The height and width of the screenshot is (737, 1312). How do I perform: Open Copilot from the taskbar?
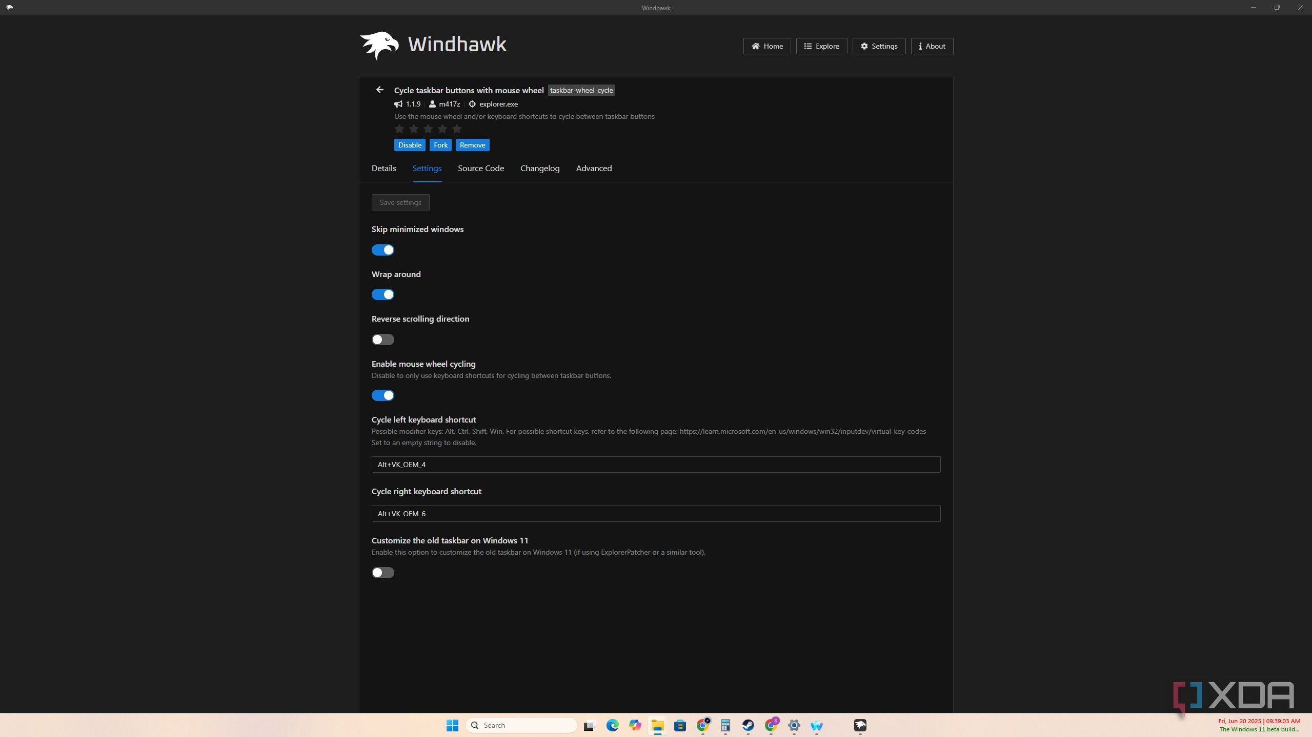coord(635,725)
